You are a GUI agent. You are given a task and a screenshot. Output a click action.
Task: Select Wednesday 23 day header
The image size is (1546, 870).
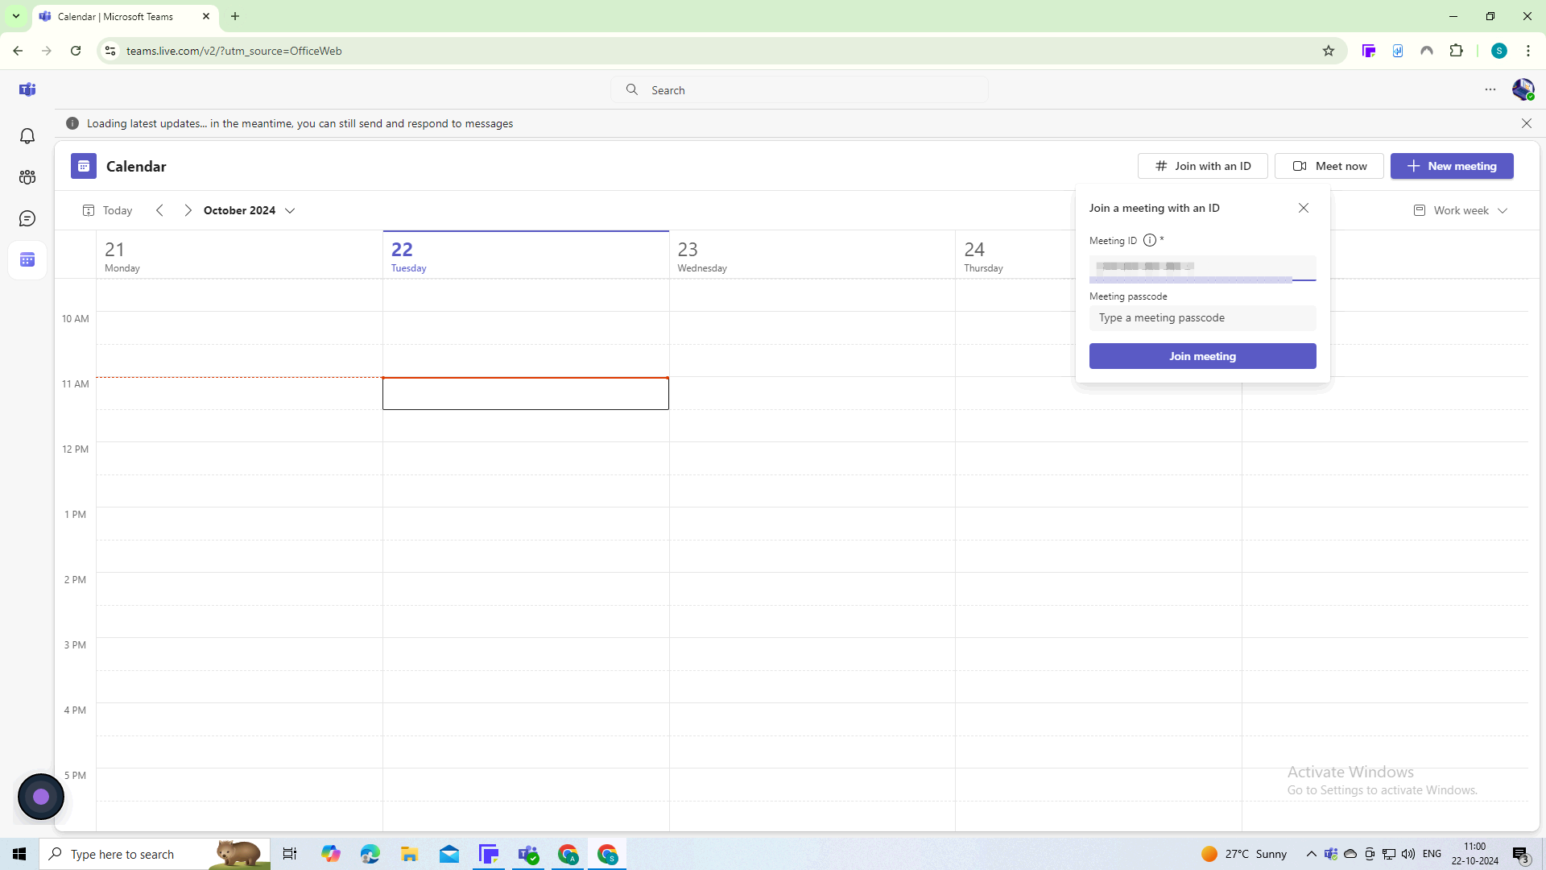tap(812, 255)
